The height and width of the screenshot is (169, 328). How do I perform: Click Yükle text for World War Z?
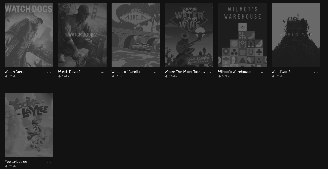[279, 76]
